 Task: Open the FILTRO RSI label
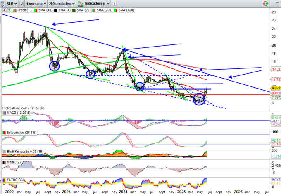tap(15, 180)
